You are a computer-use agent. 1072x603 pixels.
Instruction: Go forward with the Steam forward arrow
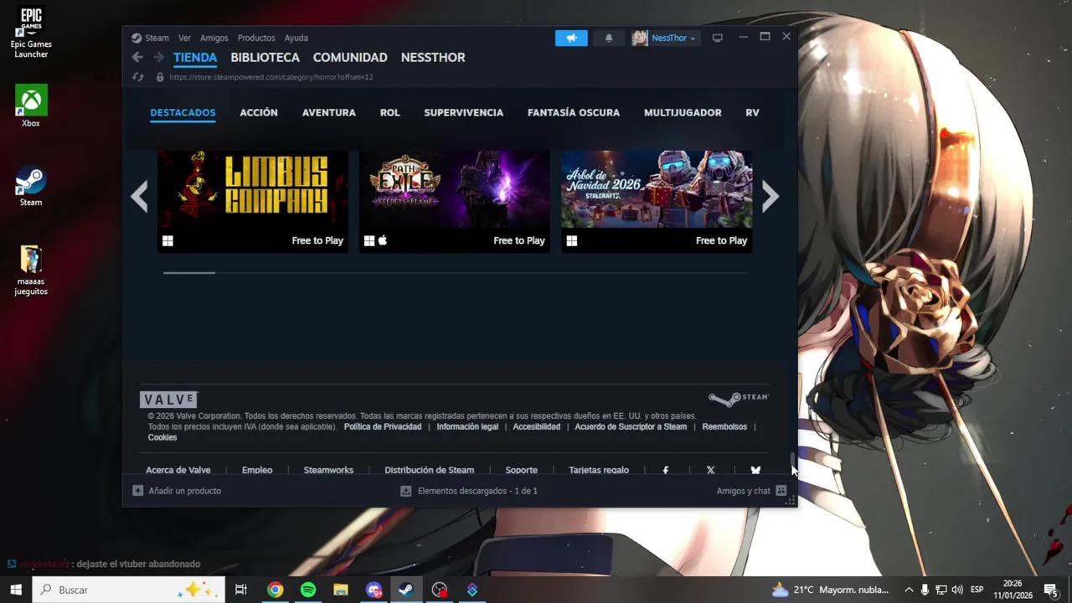pos(158,57)
